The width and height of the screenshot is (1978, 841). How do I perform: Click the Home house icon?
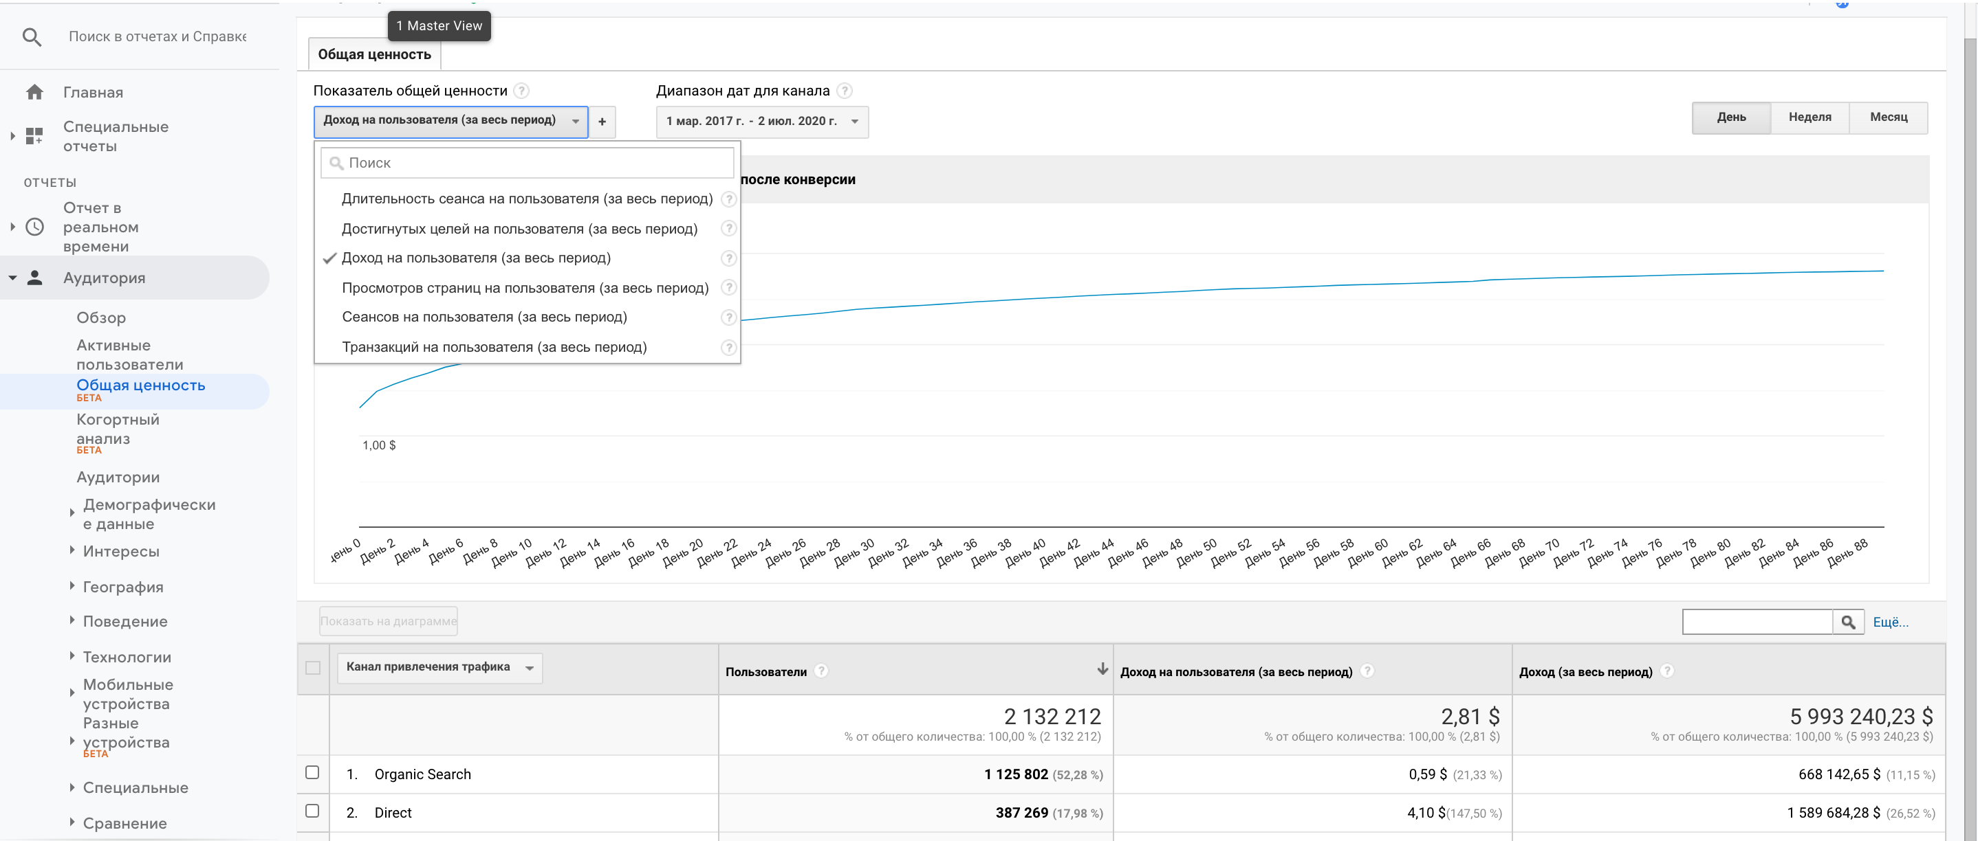(x=34, y=92)
